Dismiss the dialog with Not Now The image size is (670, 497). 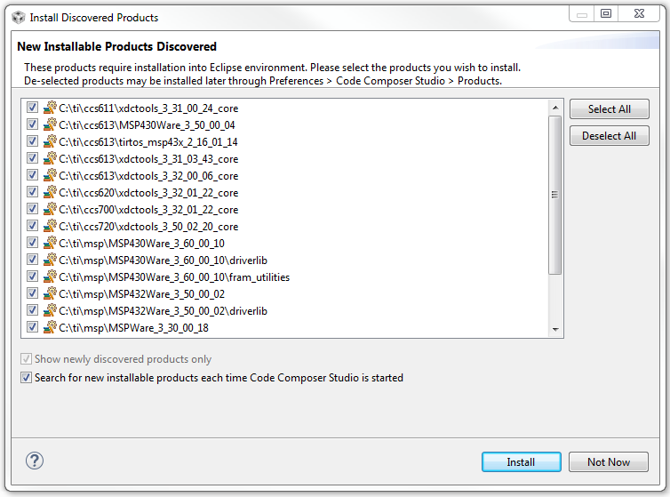(609, 462)
